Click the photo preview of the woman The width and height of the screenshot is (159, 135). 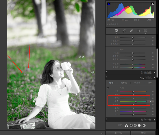tap(51, 64)
